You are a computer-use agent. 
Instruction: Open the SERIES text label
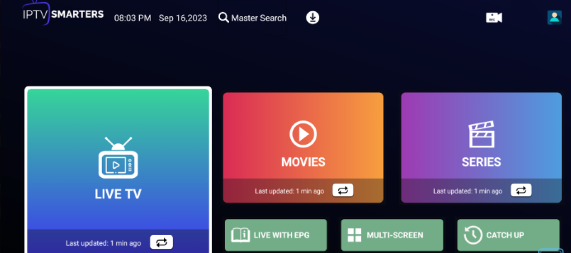(x=481, y=162)
